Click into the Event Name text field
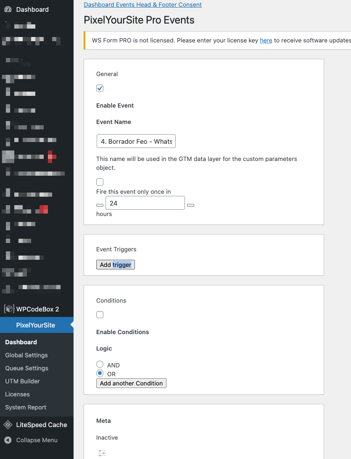 [136, 141]
